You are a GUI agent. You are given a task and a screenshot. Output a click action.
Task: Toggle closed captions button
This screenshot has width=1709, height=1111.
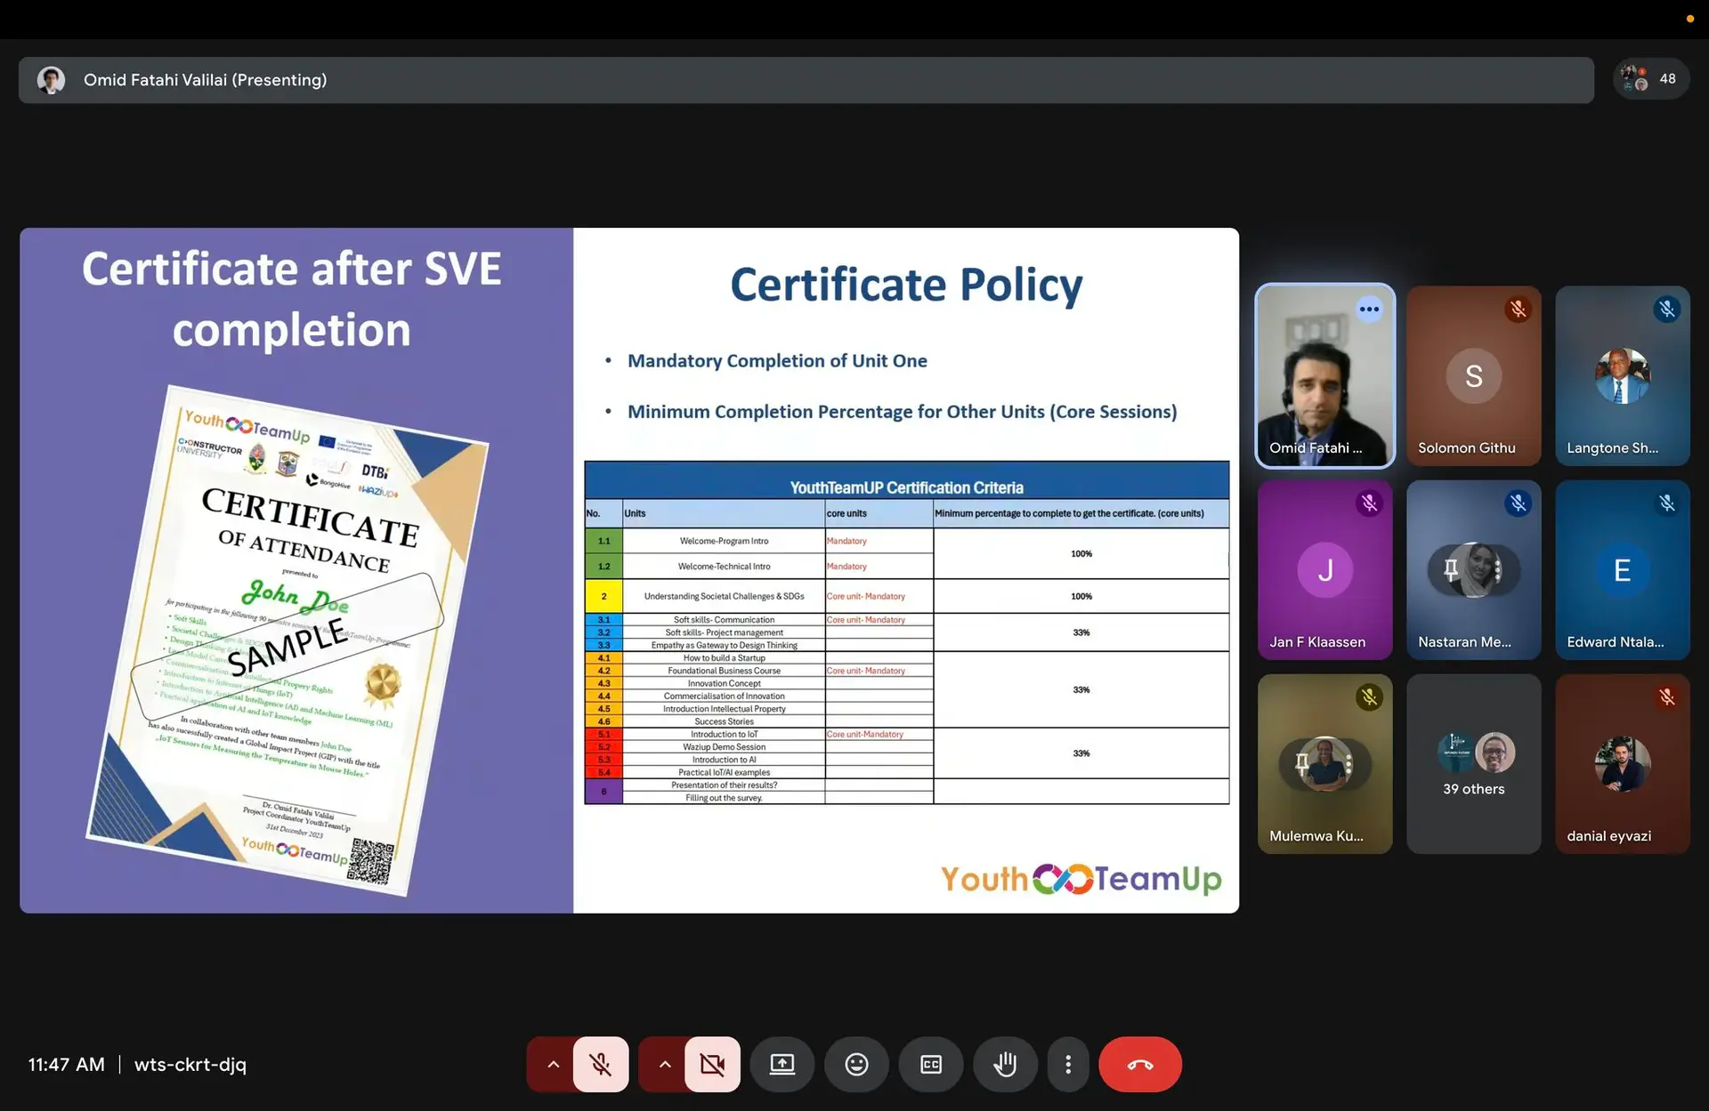(931, 1064)
